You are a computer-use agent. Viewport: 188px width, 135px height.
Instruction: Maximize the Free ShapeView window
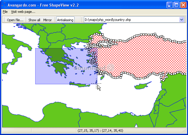point(177,5)
